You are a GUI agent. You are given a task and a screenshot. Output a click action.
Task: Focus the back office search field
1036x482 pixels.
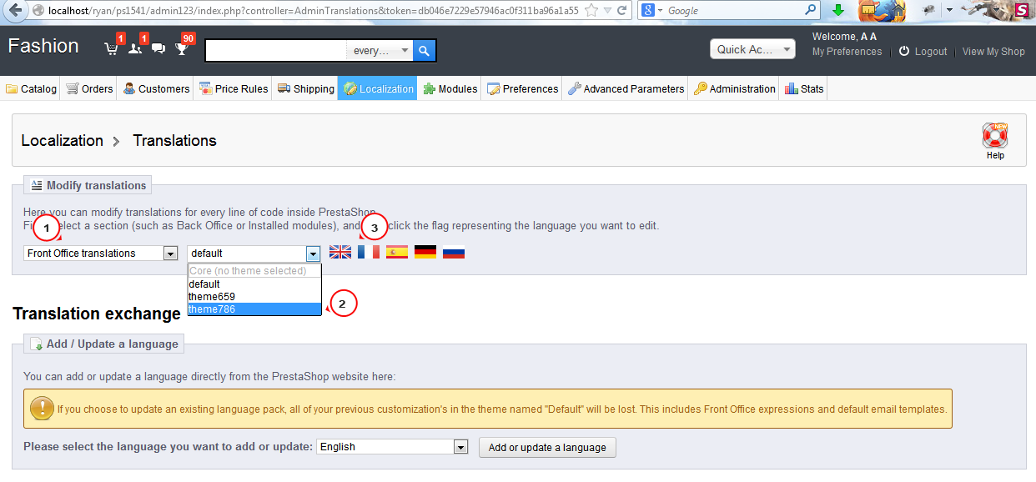coord(276,51)
